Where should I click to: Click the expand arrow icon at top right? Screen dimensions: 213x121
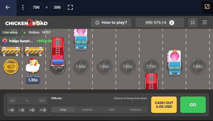click(x=207, y=6)
